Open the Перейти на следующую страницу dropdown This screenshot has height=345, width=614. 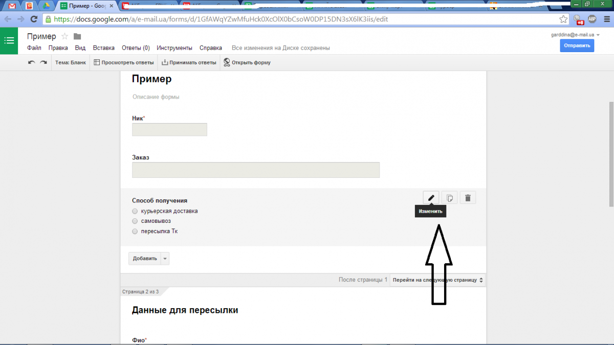pos(437,280)
